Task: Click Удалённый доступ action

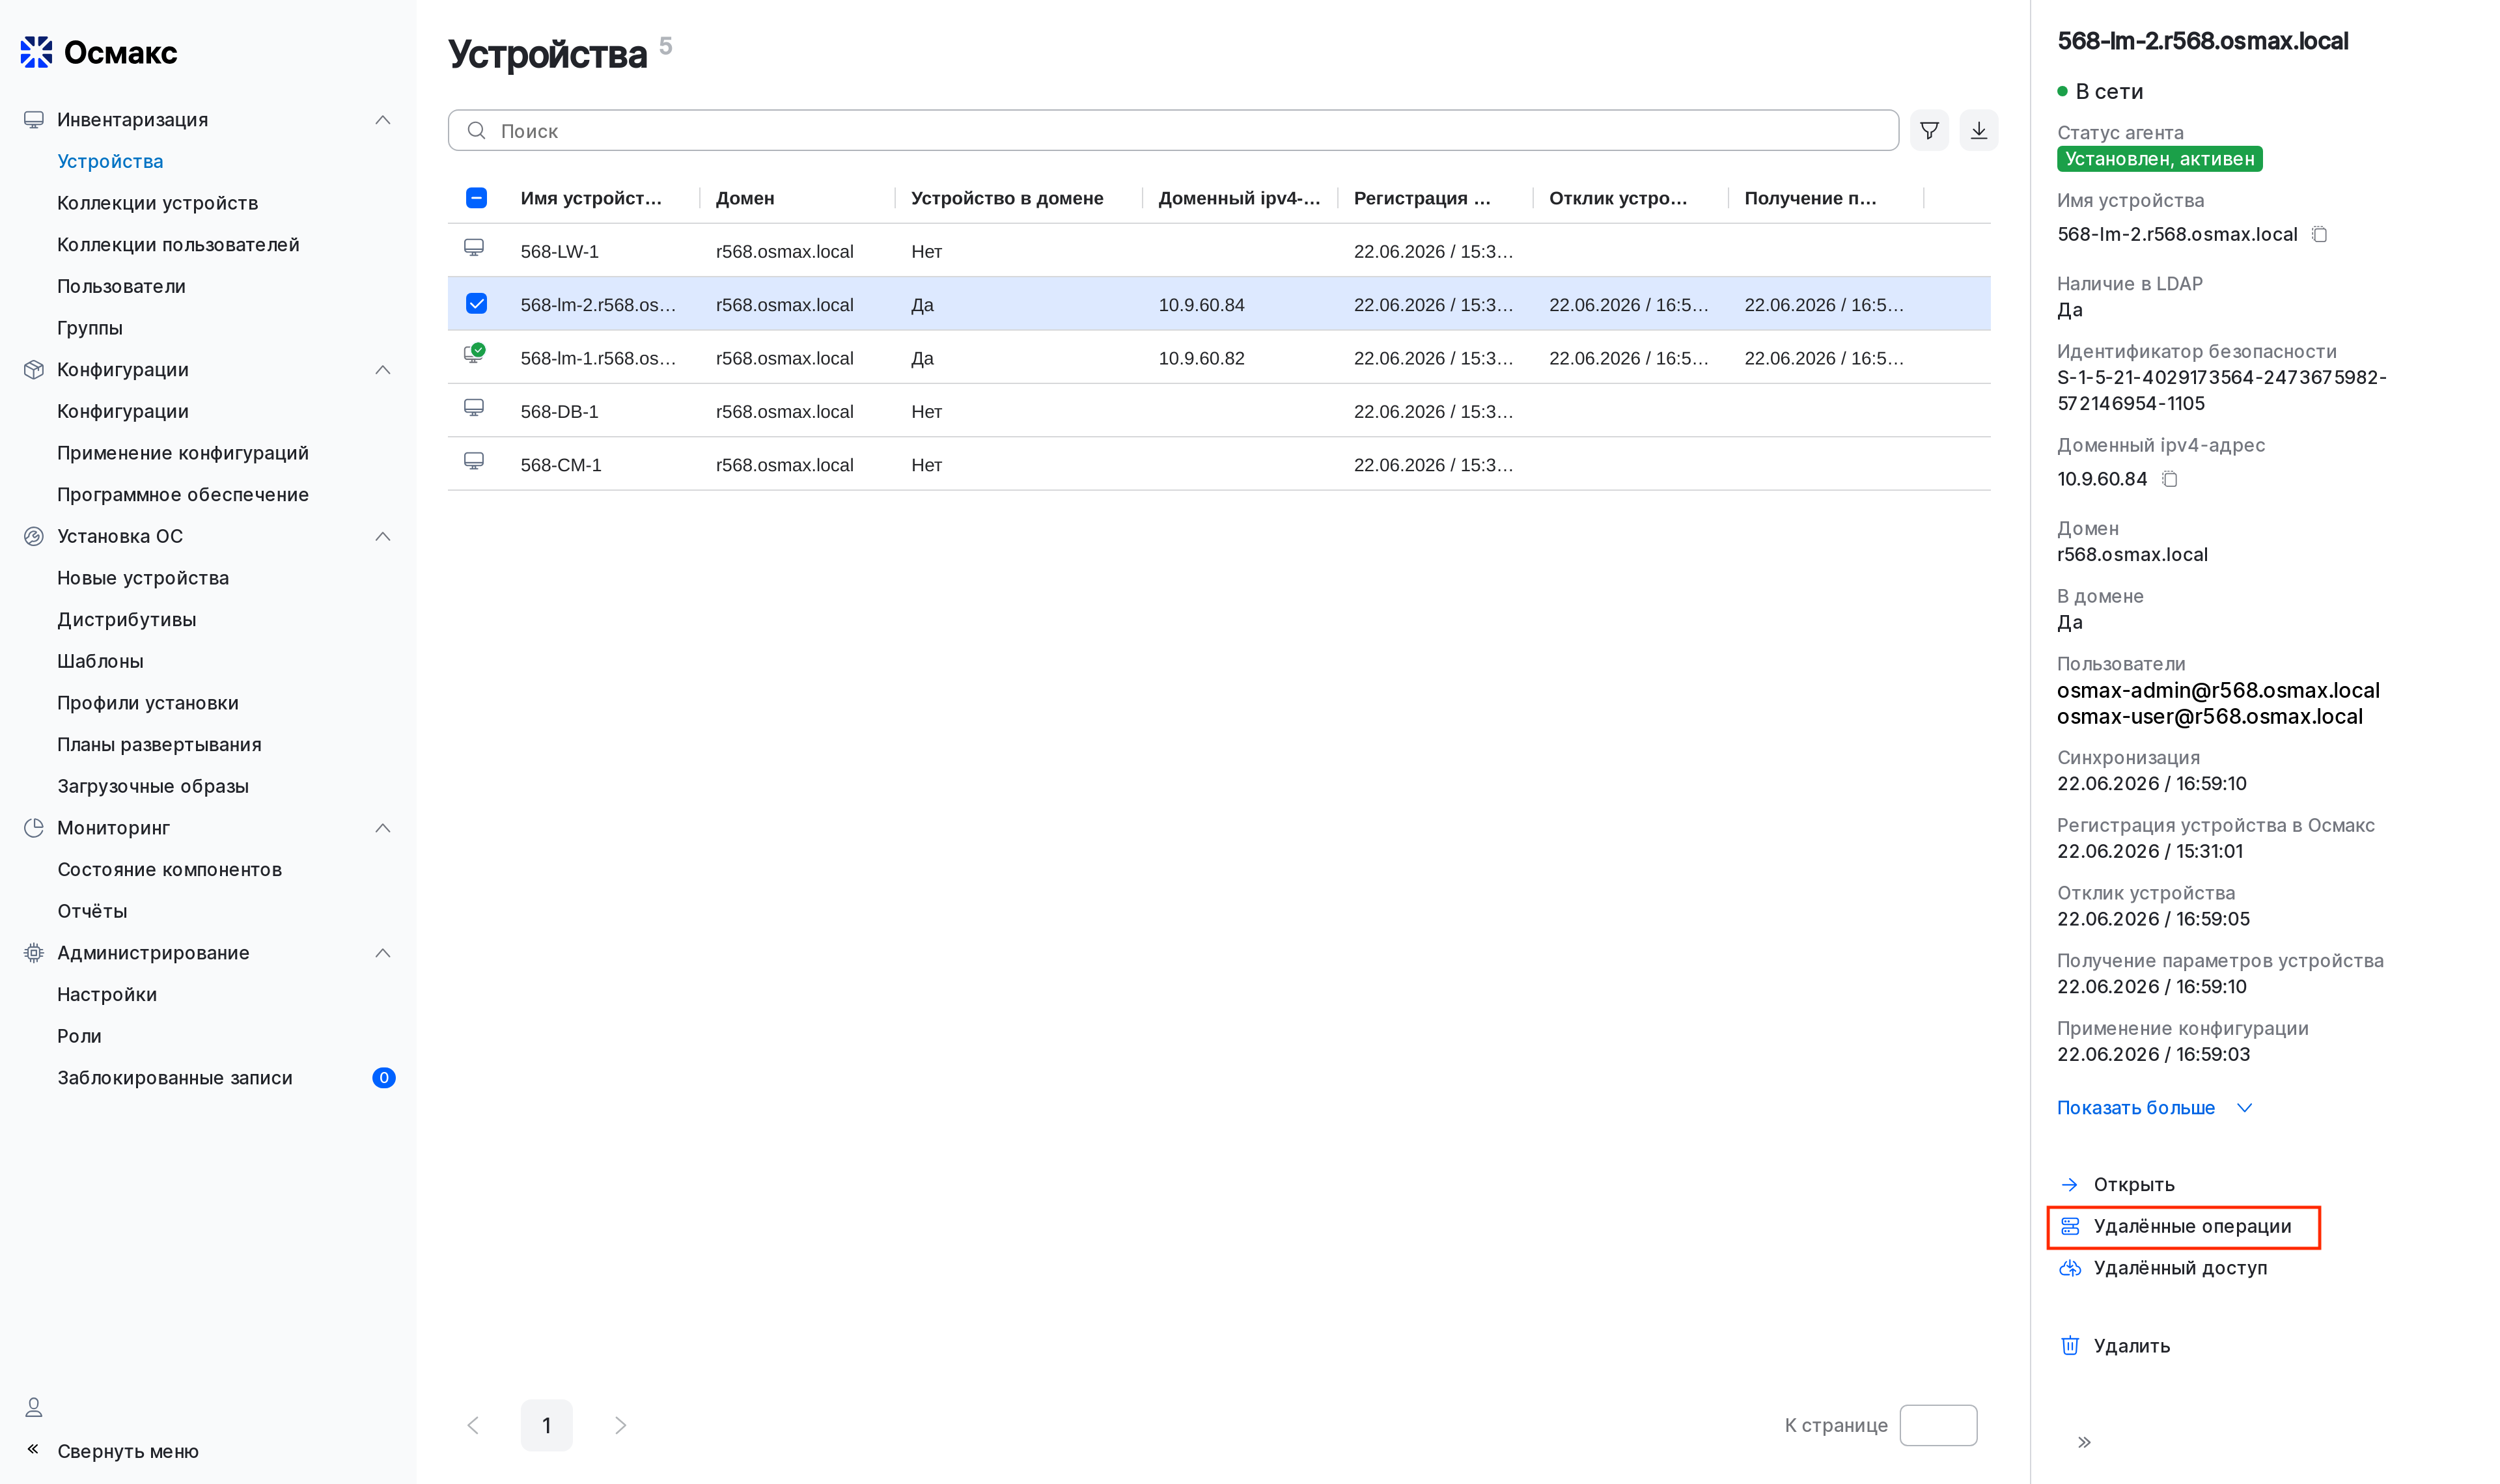Action: [2180, 1268]
